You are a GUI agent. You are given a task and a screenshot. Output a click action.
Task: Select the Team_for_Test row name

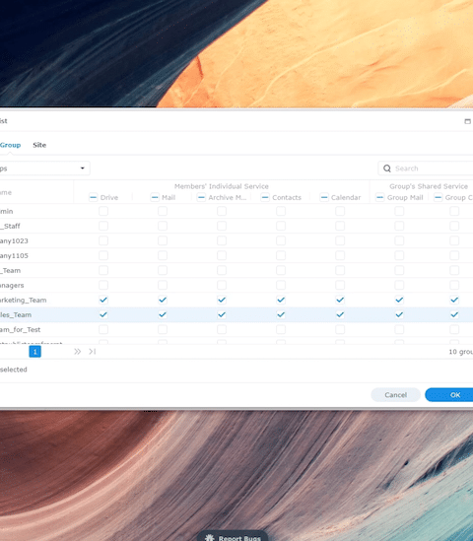tap(20, 329)
